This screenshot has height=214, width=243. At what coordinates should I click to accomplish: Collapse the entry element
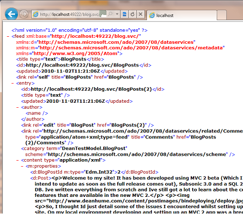13,83
